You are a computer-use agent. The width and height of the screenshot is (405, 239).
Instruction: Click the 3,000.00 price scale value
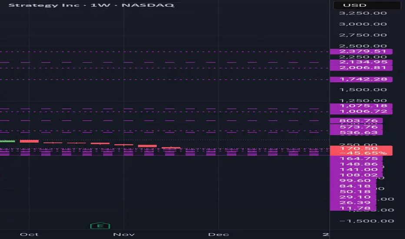363,24
